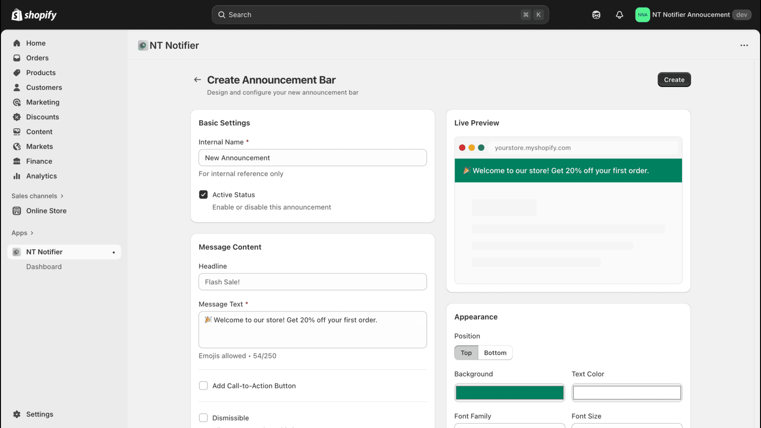The height and width of the screenshot is (428, 761).
Task: Open Discounts from the sidebar
Action: 42,117
